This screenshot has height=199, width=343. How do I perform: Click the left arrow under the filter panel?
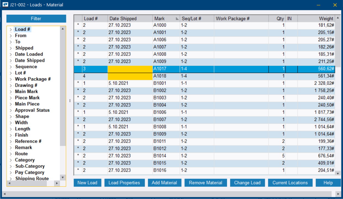[10, 183]
